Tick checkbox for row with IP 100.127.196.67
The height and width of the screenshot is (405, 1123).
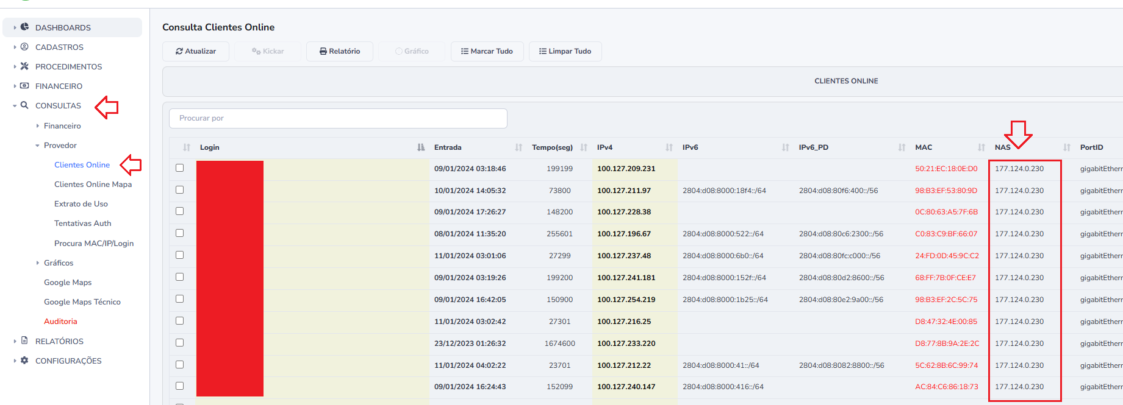click(179, 233)
